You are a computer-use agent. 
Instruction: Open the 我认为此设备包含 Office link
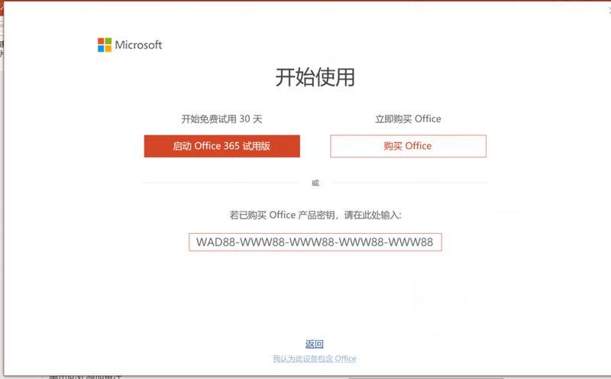click(x=315, y=358)
